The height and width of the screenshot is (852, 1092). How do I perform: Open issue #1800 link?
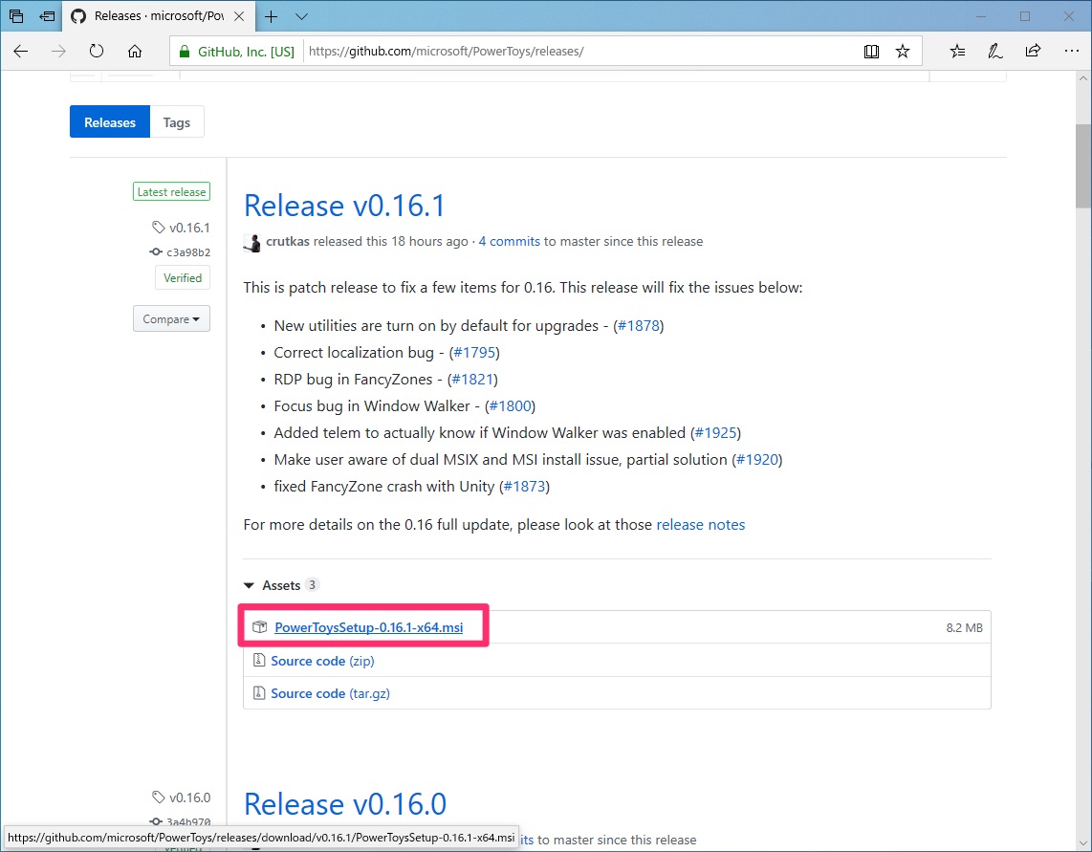tap(511, 406)
